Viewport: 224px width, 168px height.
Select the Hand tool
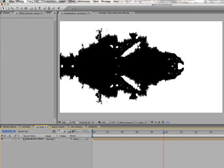[x=8, y=8]
